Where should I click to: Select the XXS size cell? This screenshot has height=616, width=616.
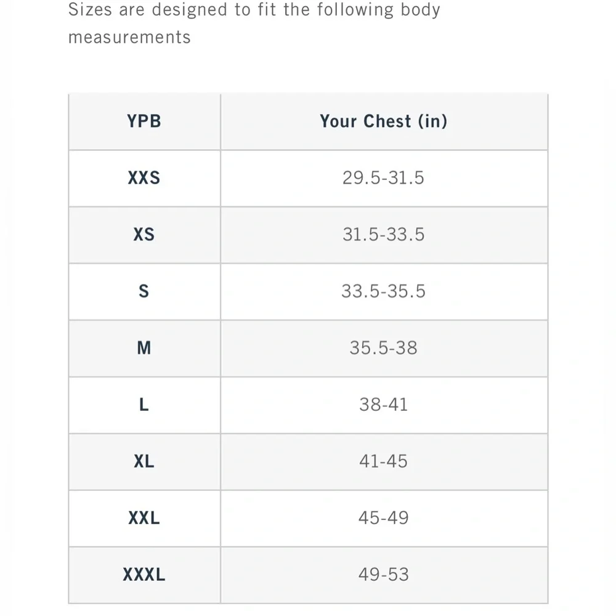(x=144, y=178)
